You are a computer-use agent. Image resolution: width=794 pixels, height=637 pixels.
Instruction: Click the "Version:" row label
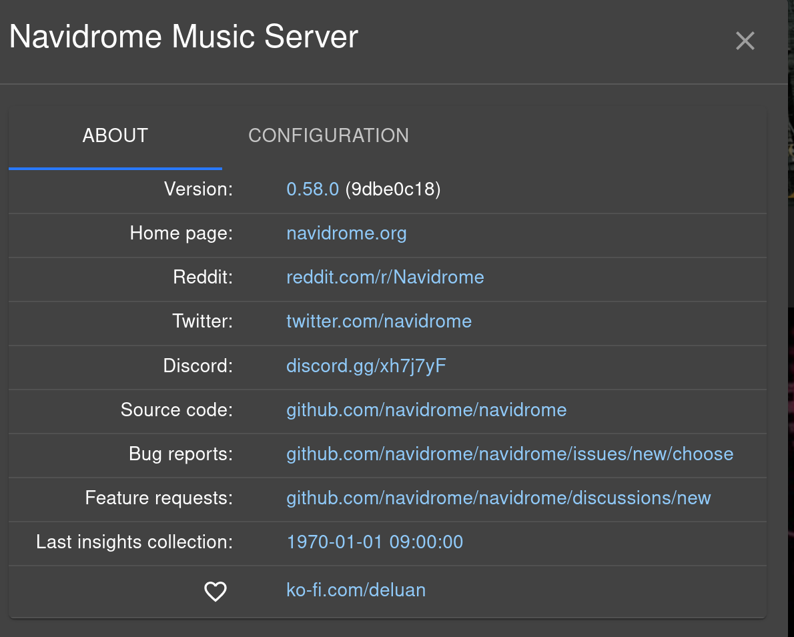coord(198,189)
